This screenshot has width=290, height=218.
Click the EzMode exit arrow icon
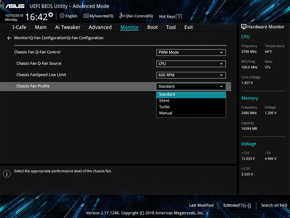pyautogui.click(x=248, y=205)
